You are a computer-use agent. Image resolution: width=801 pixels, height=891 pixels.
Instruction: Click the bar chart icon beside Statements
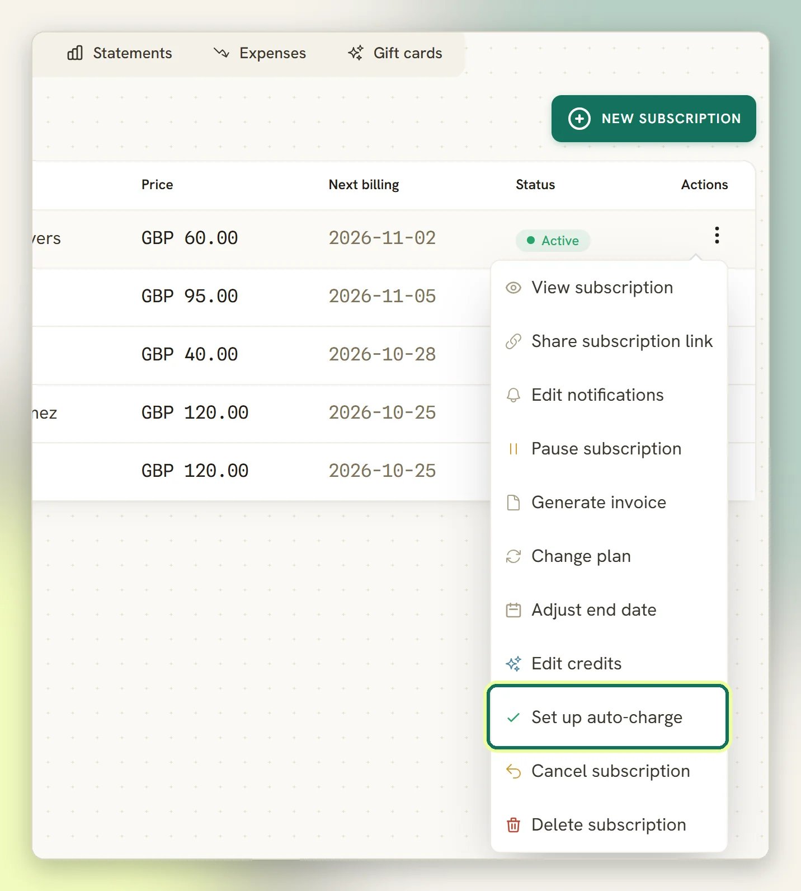75,53
